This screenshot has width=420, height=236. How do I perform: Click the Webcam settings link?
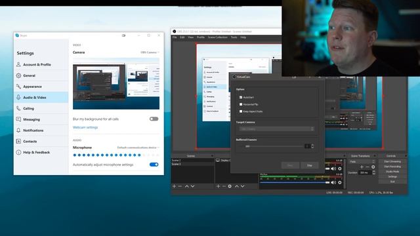point(85,127)
